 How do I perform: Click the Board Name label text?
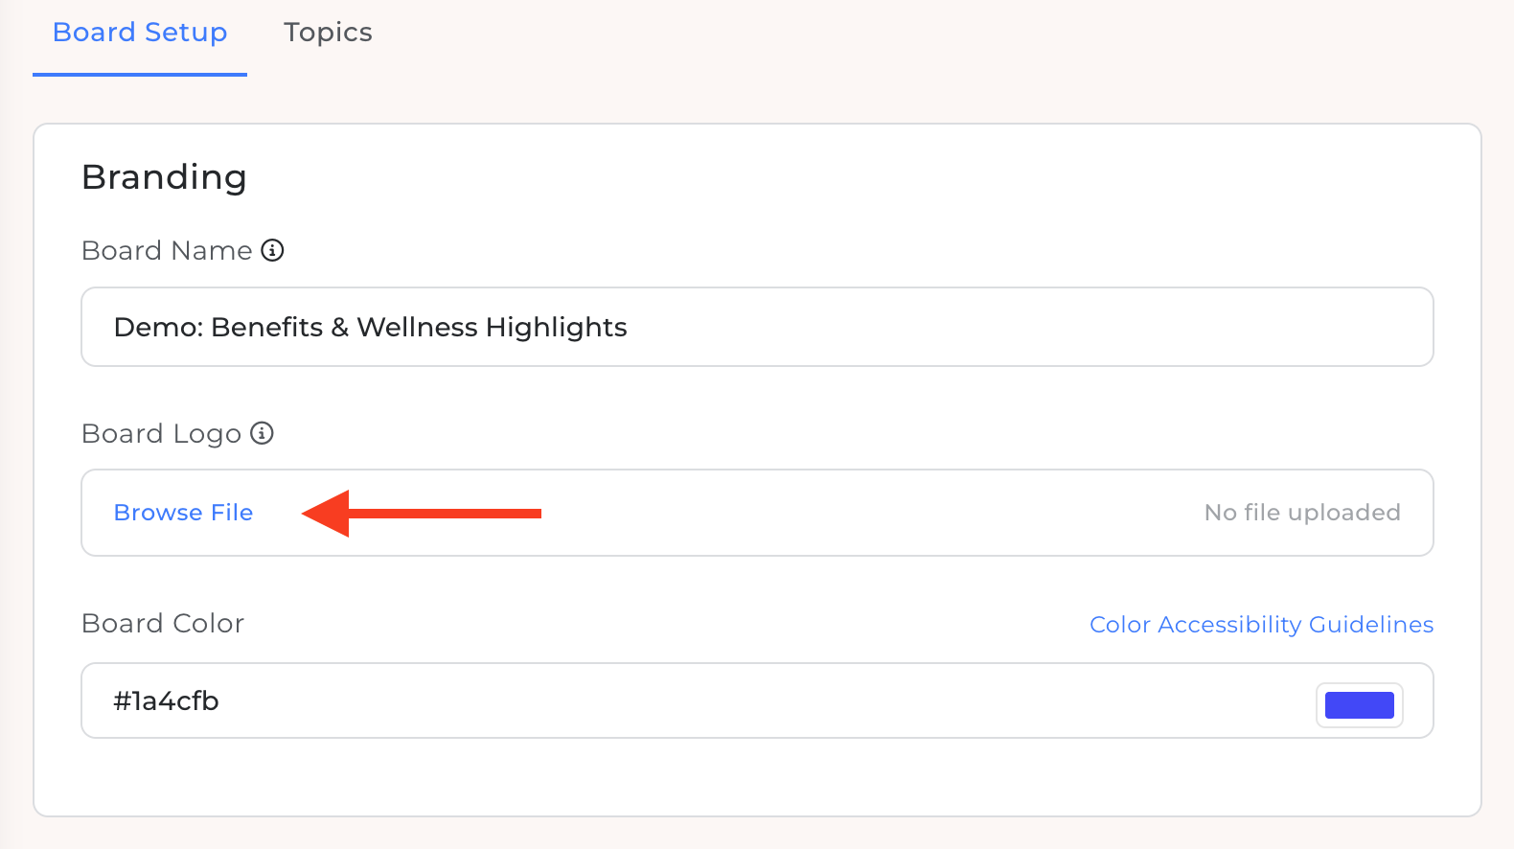167,250
